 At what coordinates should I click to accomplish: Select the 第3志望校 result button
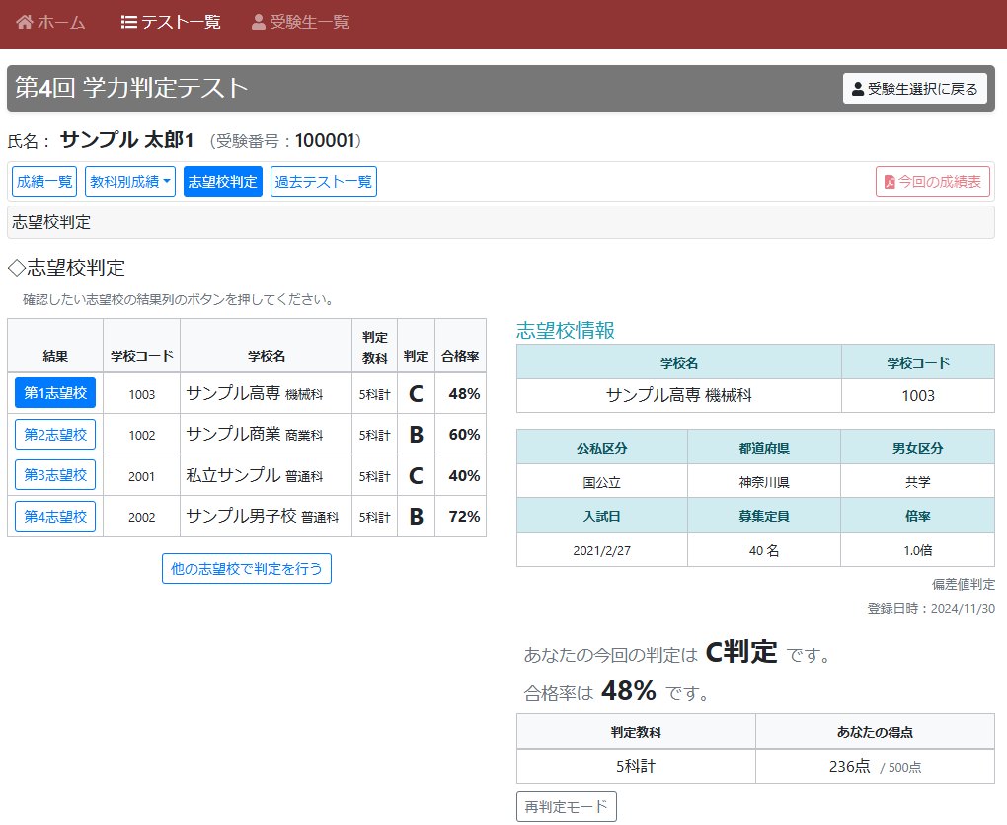click(x=55, y=475)
